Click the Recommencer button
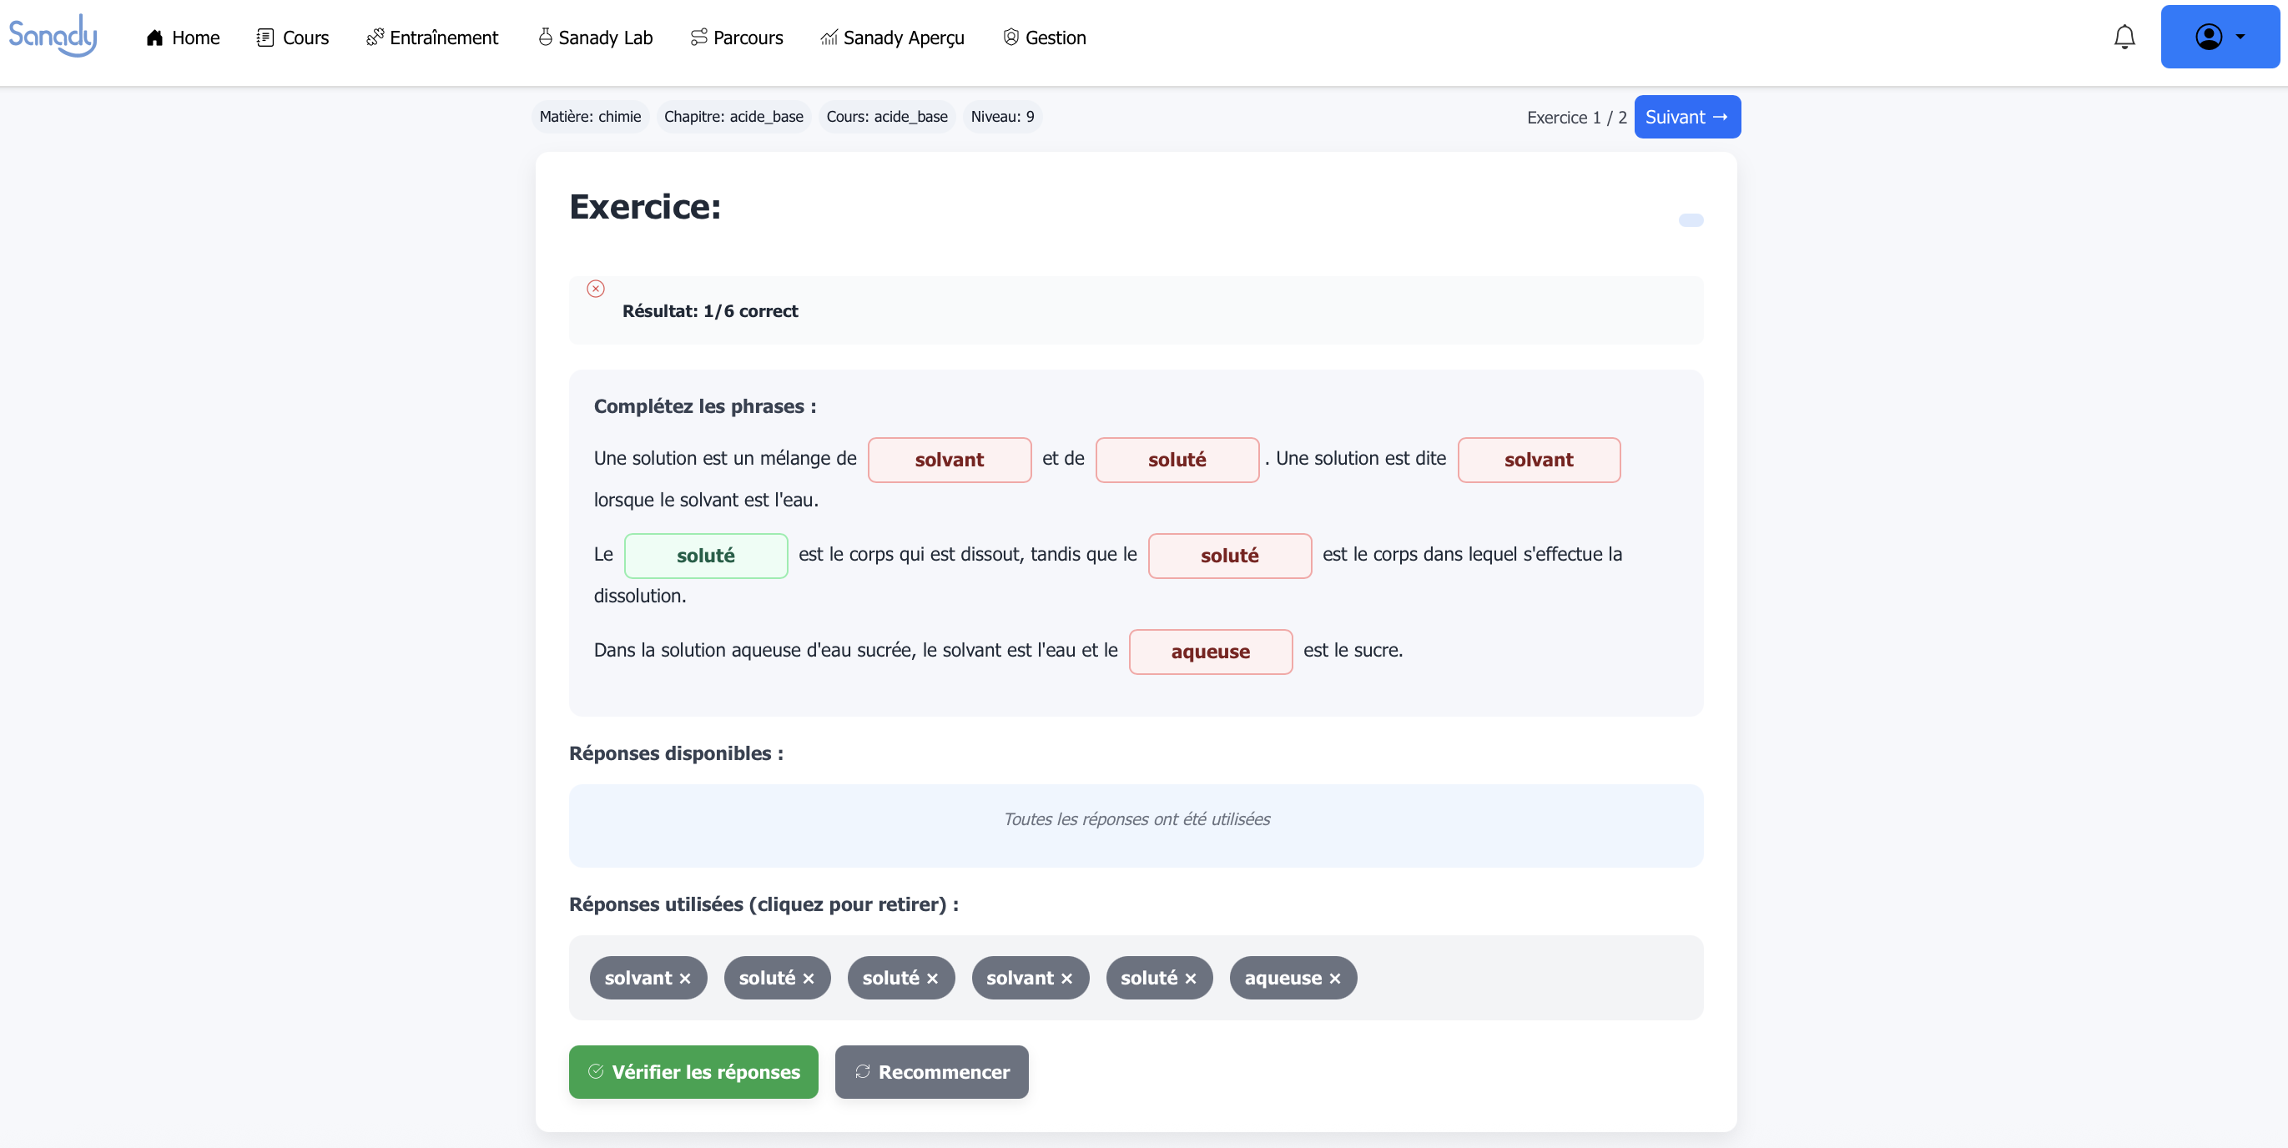 click(x=931, y=1071)
